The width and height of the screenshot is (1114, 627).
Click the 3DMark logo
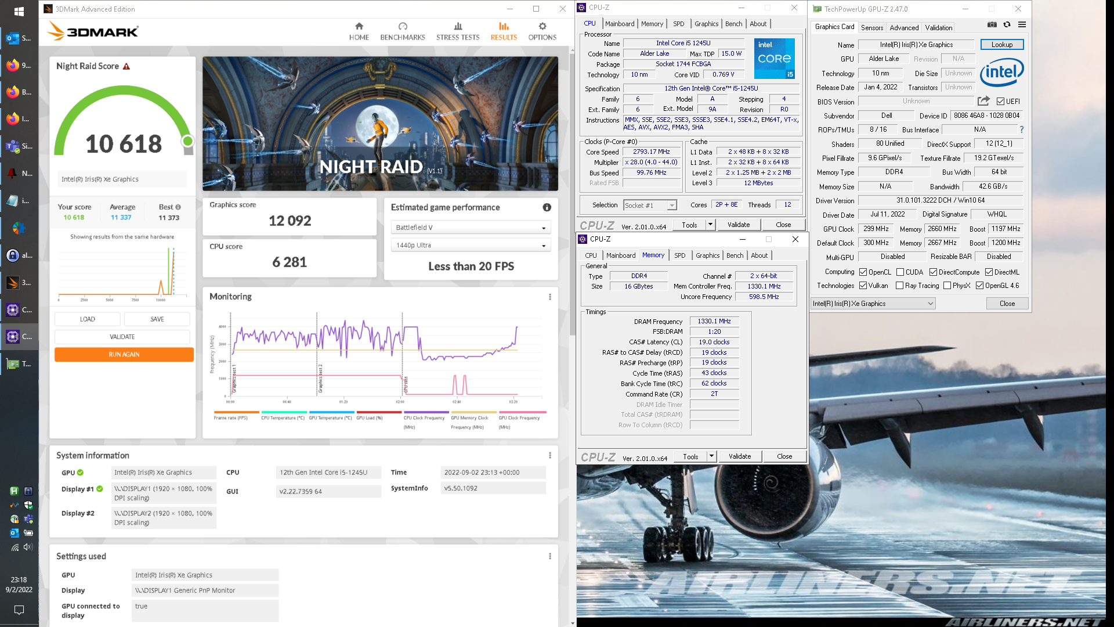tap(93, 31)
